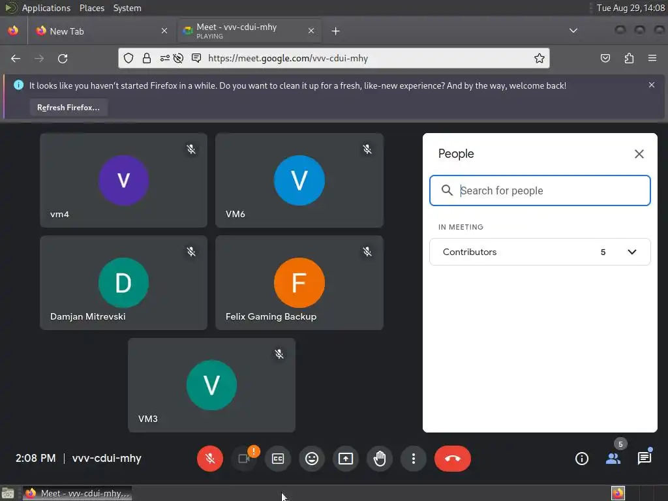This screenshot has height=501, width=668.
Task: Reload the current page
Action: (x=63, y=58)
